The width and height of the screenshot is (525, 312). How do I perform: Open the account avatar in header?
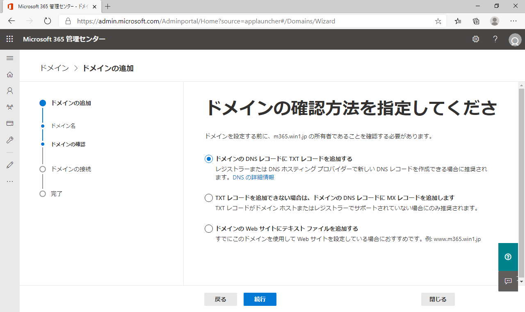point(515,40)
